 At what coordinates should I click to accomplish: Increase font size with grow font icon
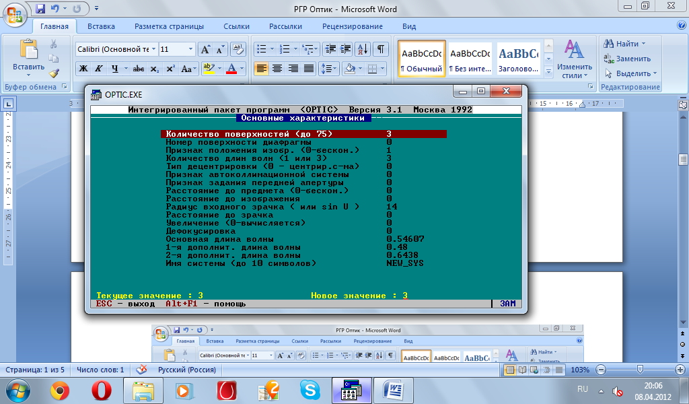[x=205, y=49]
